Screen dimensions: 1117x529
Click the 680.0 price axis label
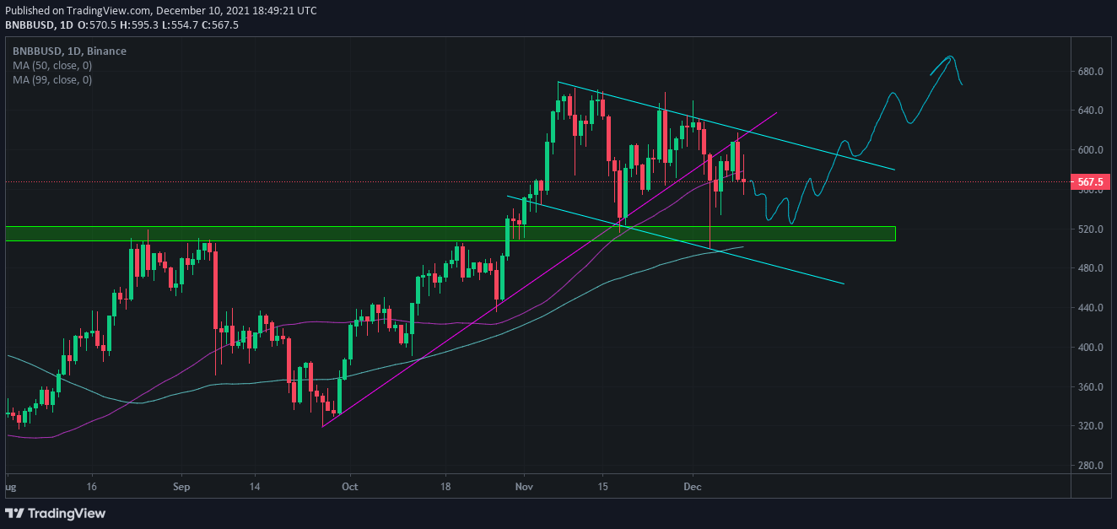(x=1091, y=72)
